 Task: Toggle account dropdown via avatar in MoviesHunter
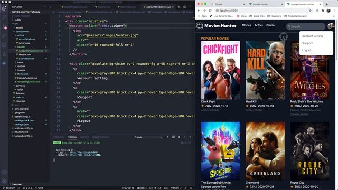pyautogui.click(x=331, y=26)
